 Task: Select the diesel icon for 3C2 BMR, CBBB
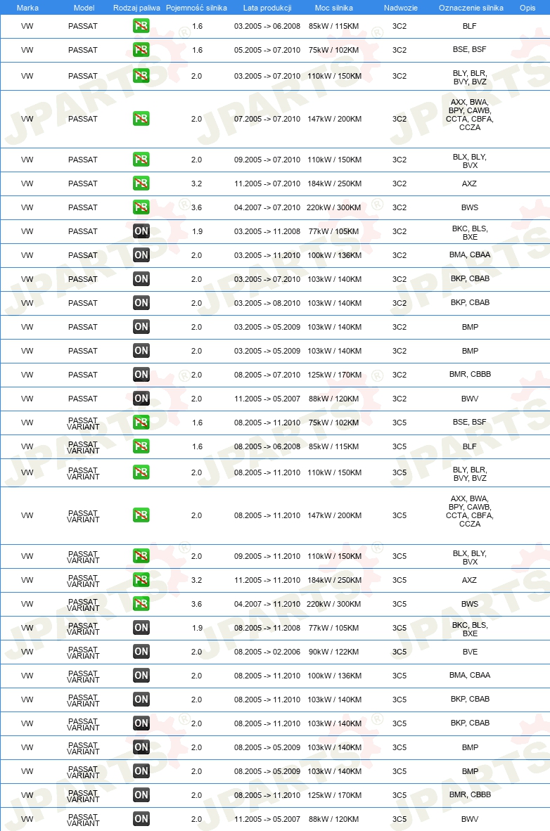coord(141,375)
